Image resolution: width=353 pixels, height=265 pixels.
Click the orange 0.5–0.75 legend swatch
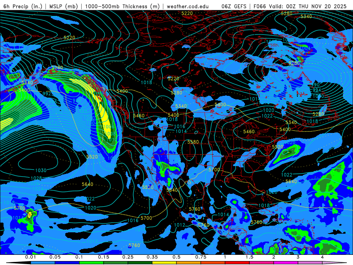(x=189, y=263)
